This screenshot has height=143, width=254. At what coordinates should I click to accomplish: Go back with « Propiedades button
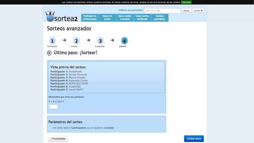point(58,139)
